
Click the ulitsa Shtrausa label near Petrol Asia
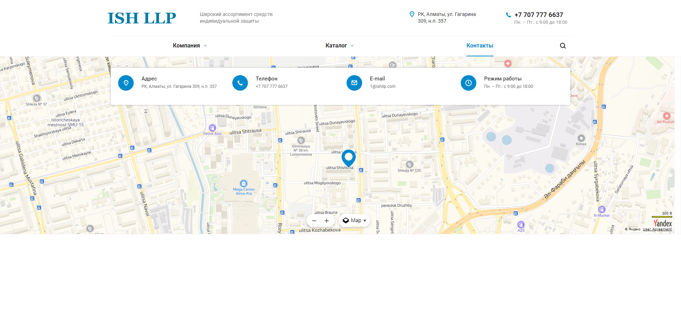[245, 131]
